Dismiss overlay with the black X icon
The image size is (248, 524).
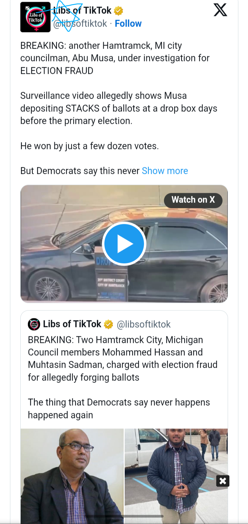[223, 481]
